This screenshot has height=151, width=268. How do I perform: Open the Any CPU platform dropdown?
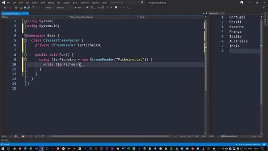point(64,8)
